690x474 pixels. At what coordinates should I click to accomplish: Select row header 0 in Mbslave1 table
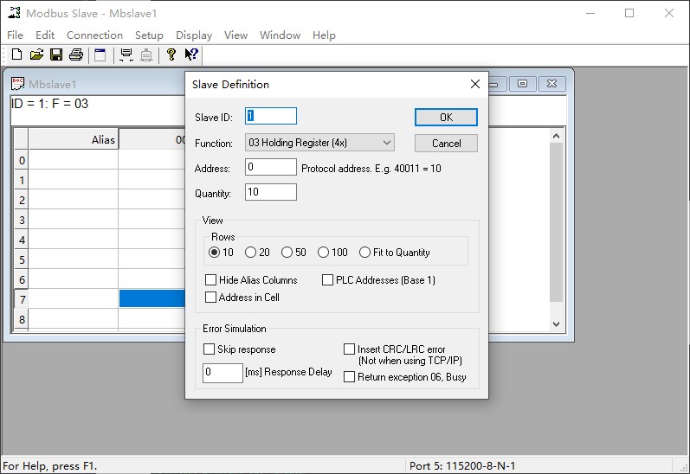(22, 161)
